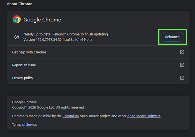
Task: Select the Privacy policy row
Action: point(98,78)
